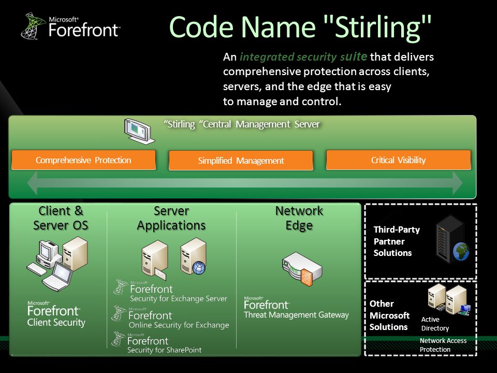The image size is (497, 373).
Task: Click the Active Directory servers icon
Action: [449, 299]
